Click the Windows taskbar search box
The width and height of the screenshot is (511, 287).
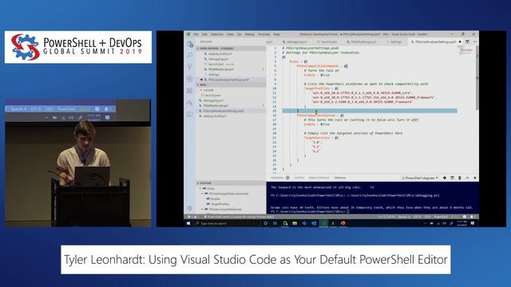[227, 223]
